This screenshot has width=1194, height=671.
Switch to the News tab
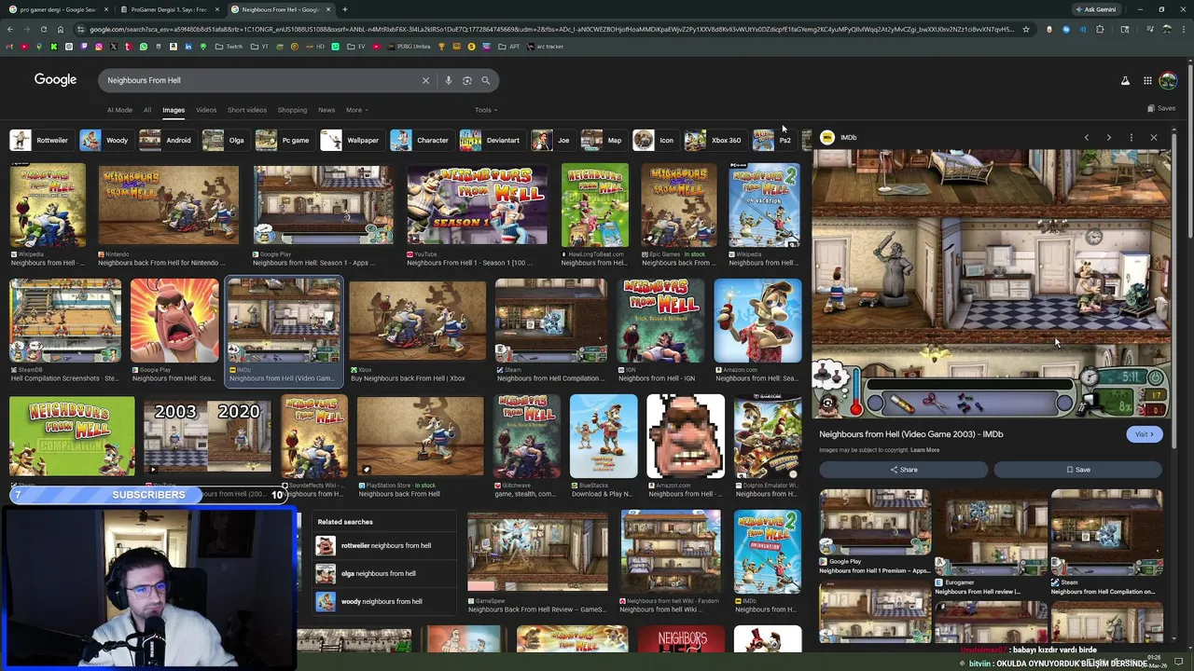(326, 110)
